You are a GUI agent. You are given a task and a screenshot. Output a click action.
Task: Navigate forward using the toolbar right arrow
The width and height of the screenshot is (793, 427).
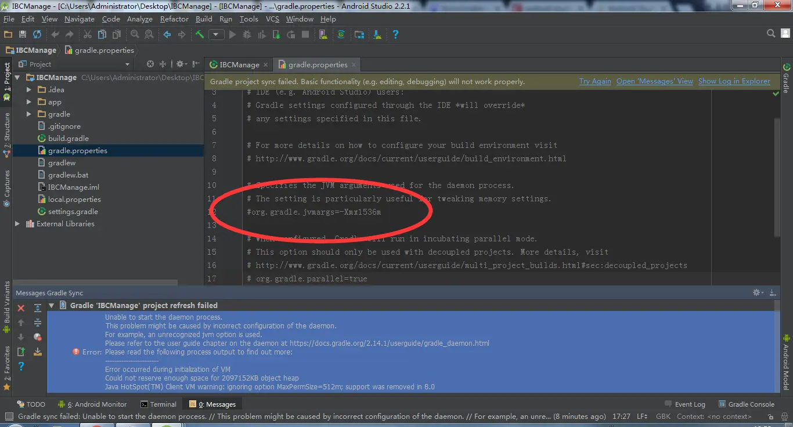point(182,35)
